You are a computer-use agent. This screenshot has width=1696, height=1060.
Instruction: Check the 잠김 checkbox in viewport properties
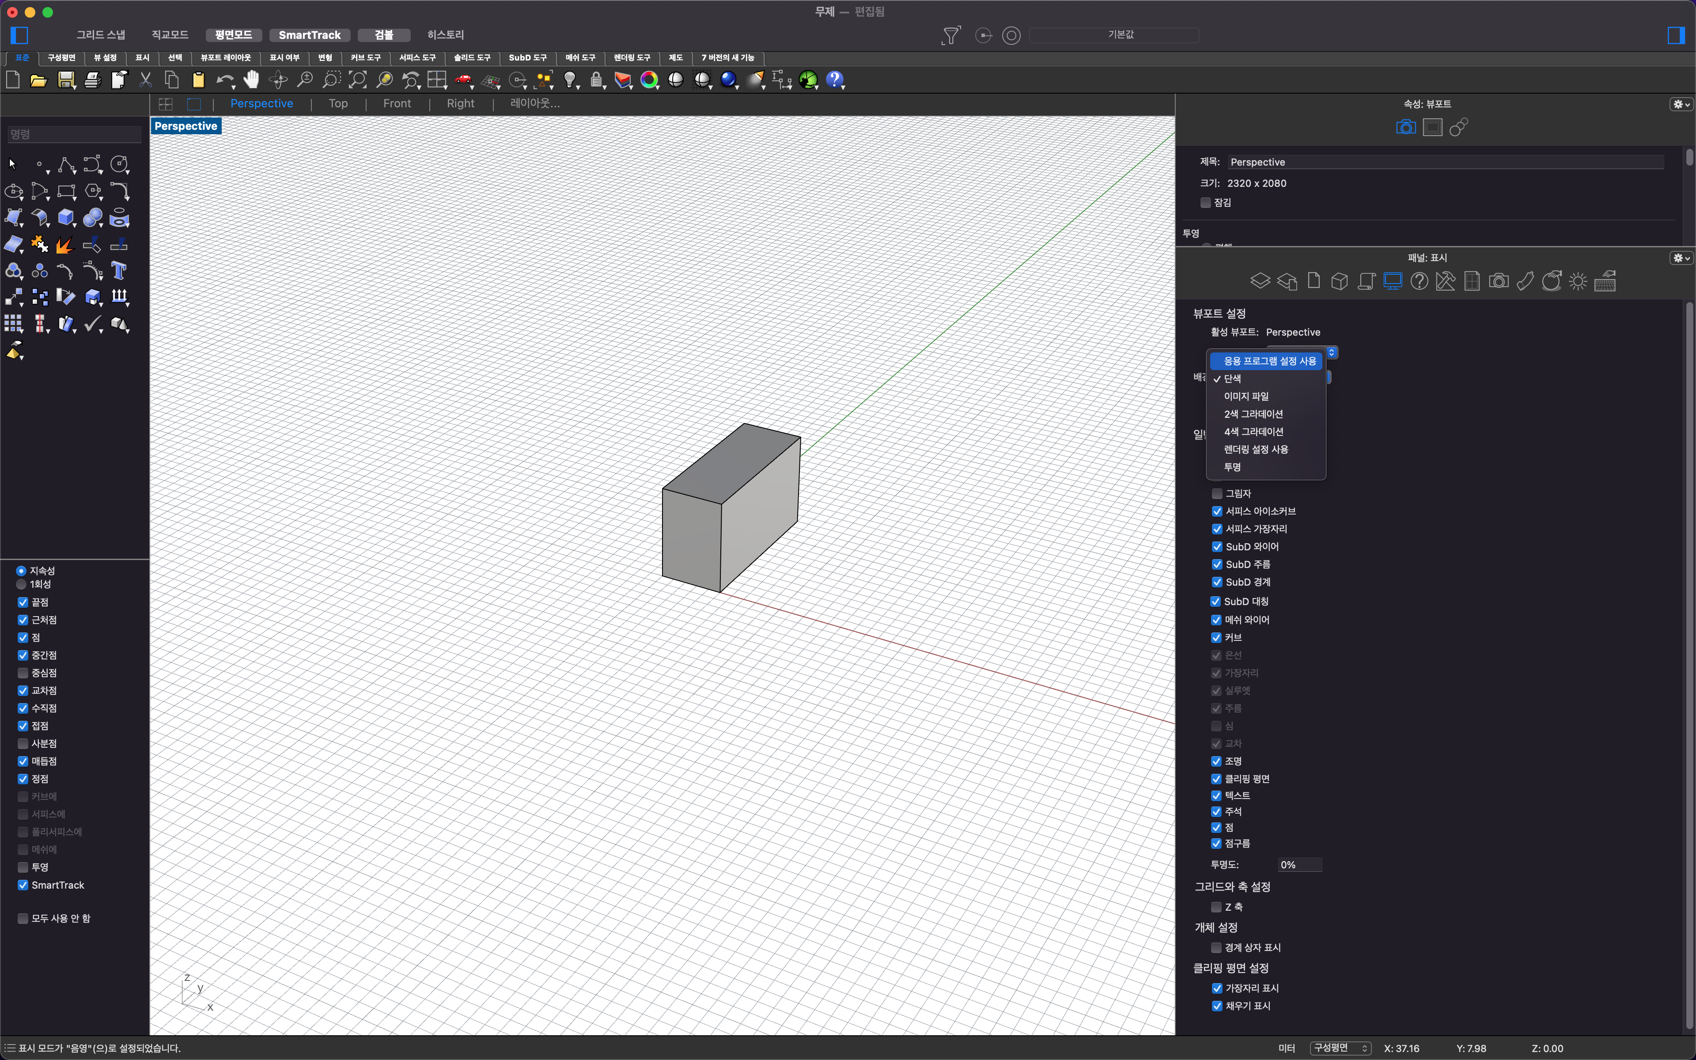click(x=1206, y=203)
